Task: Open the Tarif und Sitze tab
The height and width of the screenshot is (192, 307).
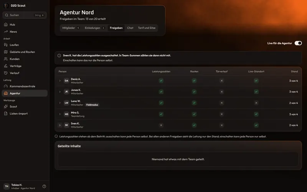Action: click(147, 28)
